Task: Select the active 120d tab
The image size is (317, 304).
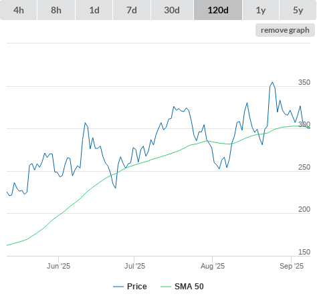Action: [218, 10]
